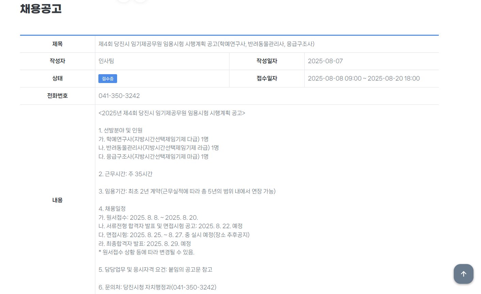The height and width of the screenshot is (294, 481).
Task: Click the 채용공고 page heading
Action: (41, 9)
